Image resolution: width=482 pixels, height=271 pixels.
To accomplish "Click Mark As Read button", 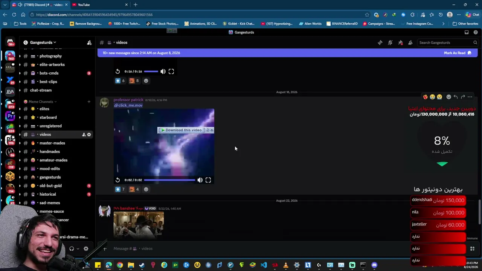I will (458, 53).
